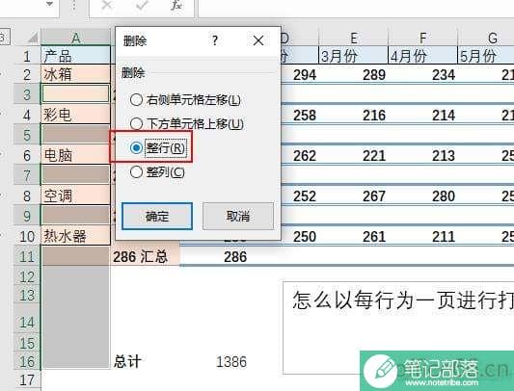Screen dimensions: 514x391
Task: Close the 删除 dialog with X
Action: click(258, 40)
